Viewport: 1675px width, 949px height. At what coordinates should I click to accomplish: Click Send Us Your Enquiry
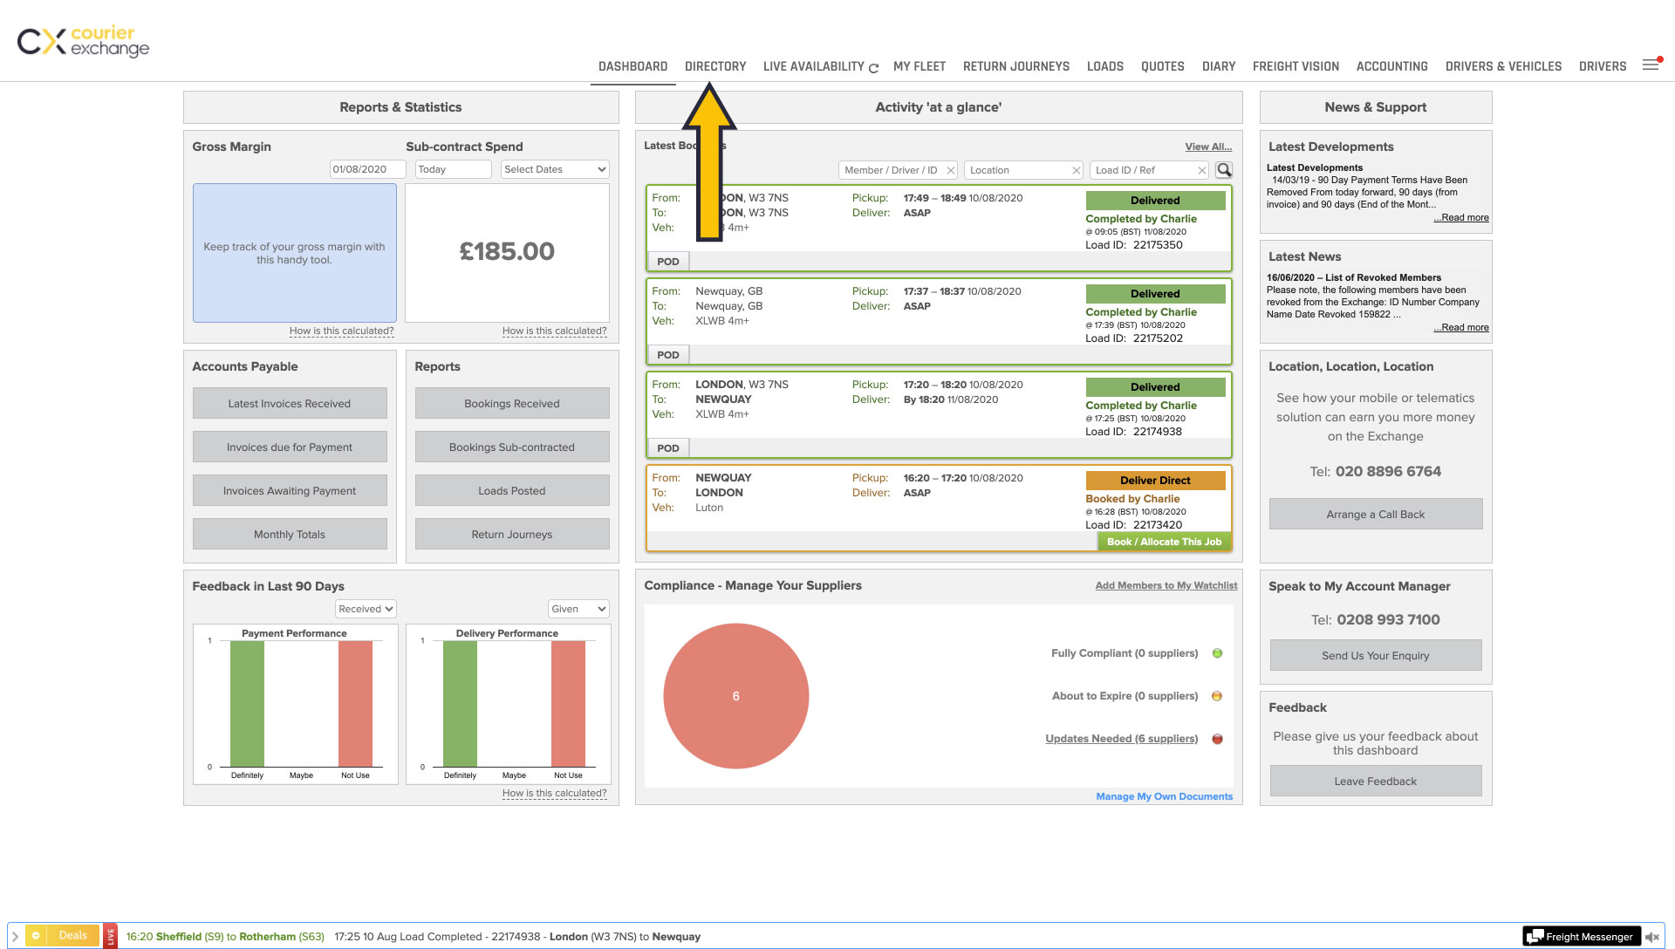(x=1376, y=655)
